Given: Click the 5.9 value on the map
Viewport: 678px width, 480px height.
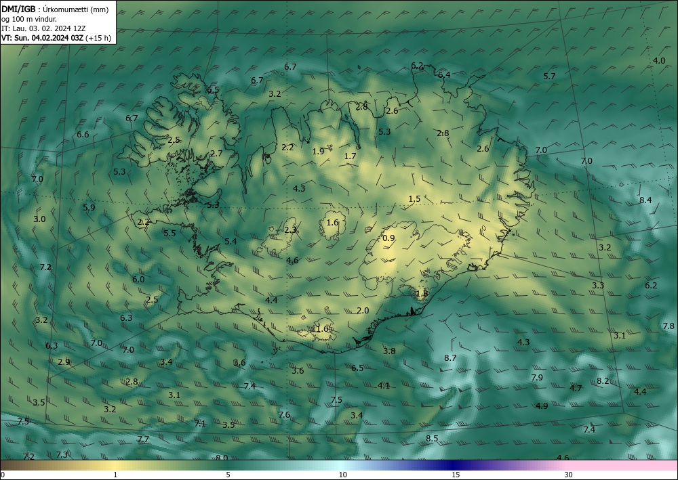Looking at the screenshot, I should 89,208.
